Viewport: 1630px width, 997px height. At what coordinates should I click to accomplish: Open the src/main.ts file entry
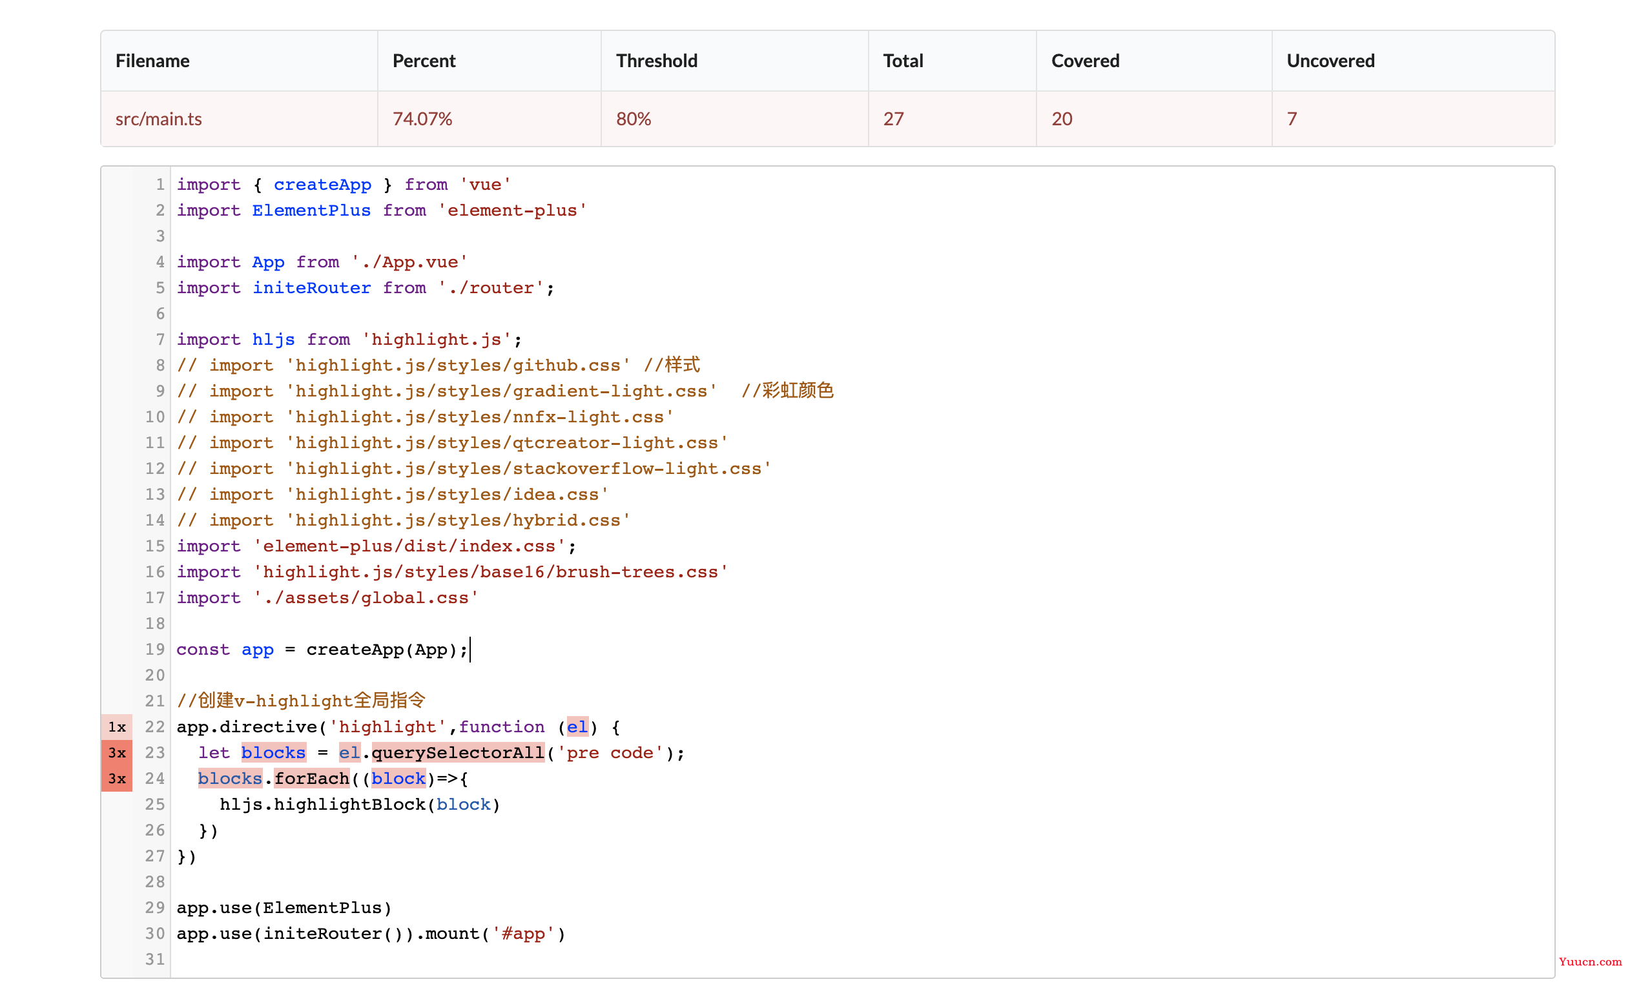pos(159,119)
